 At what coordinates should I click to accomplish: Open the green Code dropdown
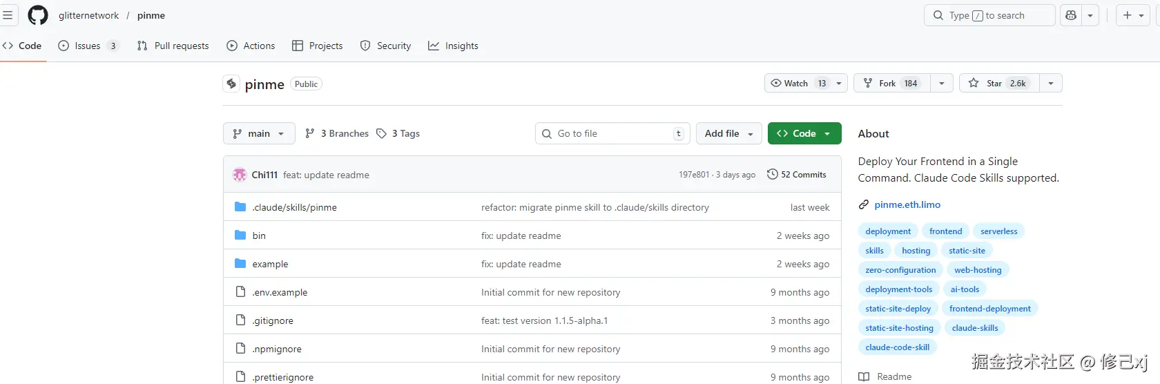coord(804,133)
